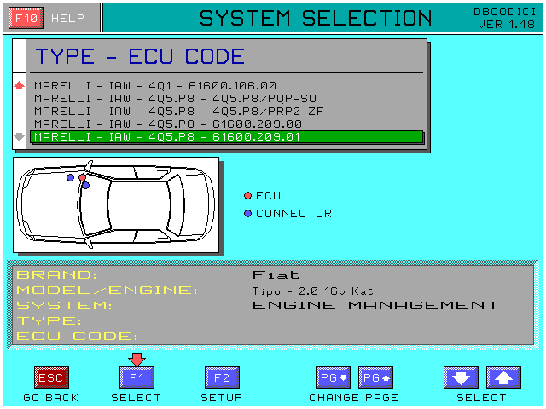Click the red ECU location dot on car
The image size is (546, 409).
82,178
